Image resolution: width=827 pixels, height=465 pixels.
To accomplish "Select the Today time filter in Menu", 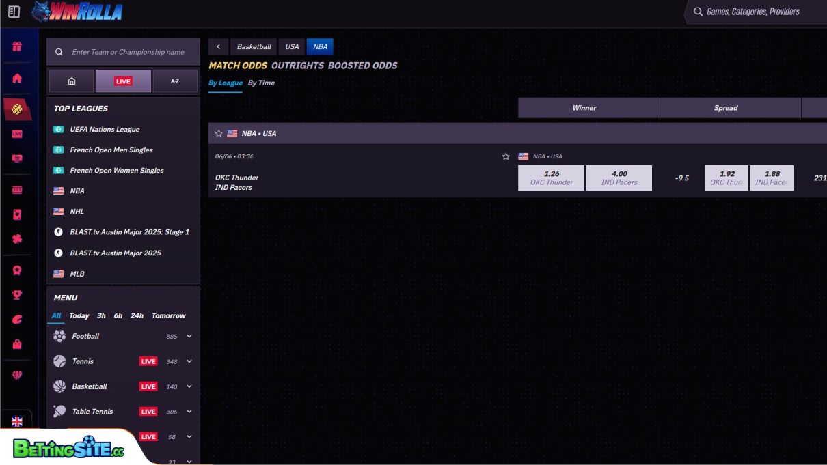I will (79, 315).
